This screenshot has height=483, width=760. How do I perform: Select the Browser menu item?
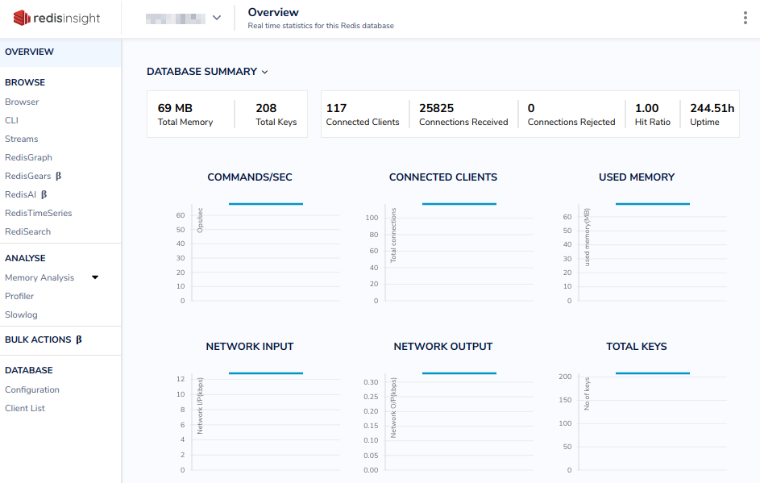(21, 102)
